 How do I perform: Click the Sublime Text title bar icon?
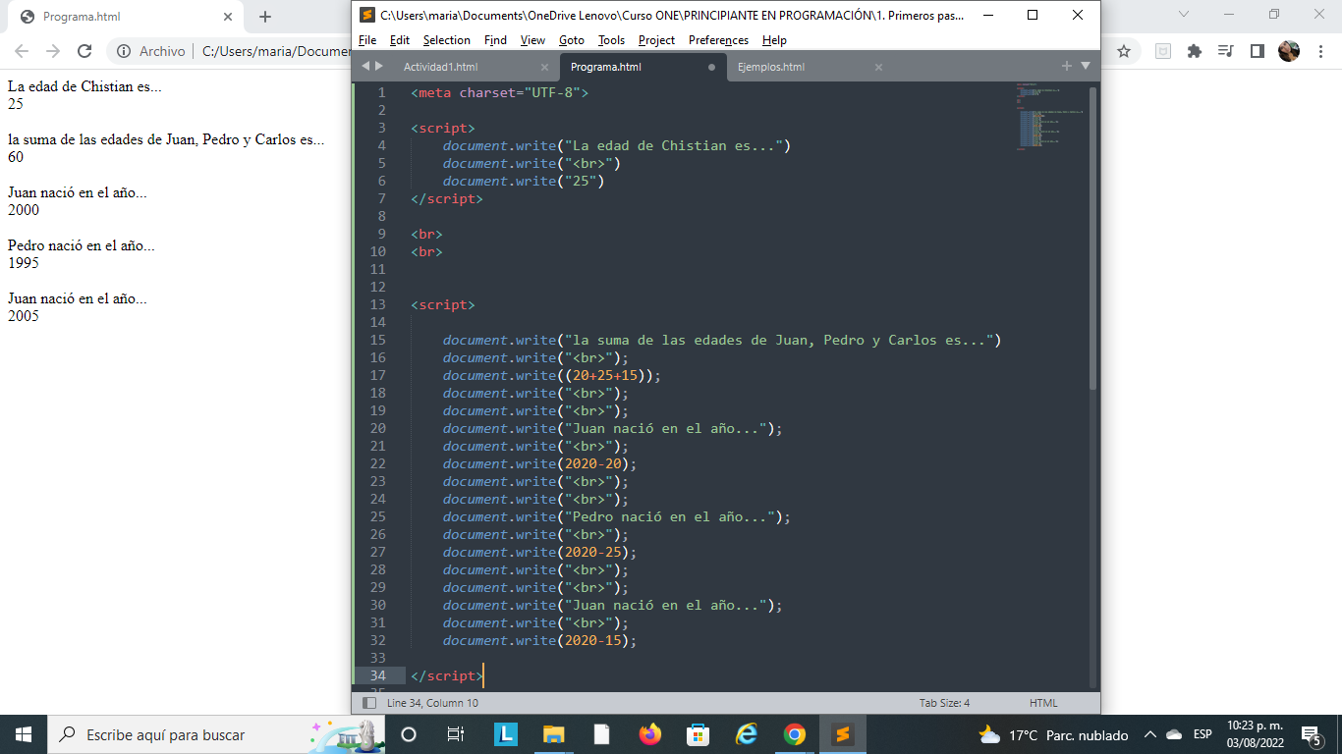367,15
